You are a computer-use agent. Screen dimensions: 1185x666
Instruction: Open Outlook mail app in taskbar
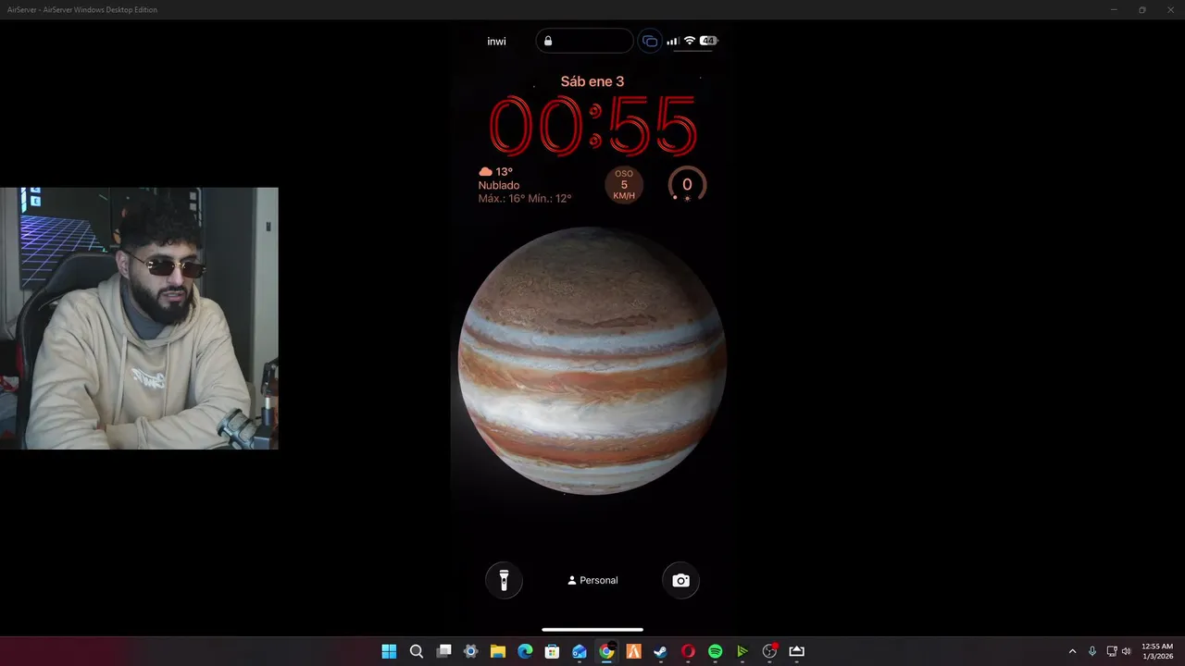tap(579, 651)
